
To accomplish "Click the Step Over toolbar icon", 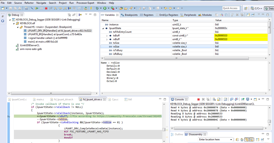I will coord(60,8).
